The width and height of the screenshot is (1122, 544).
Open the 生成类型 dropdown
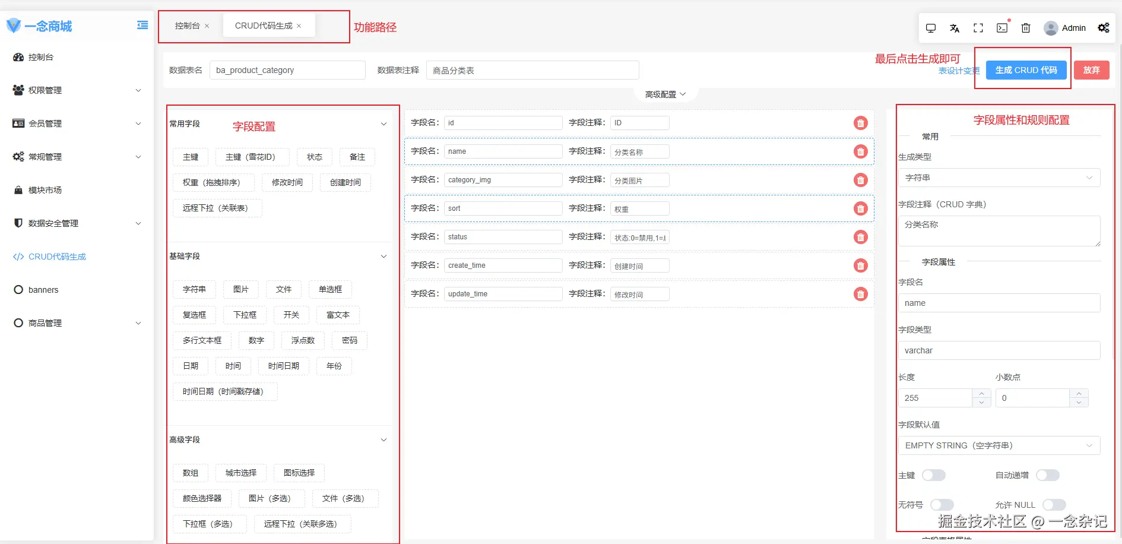pos(999,178)
